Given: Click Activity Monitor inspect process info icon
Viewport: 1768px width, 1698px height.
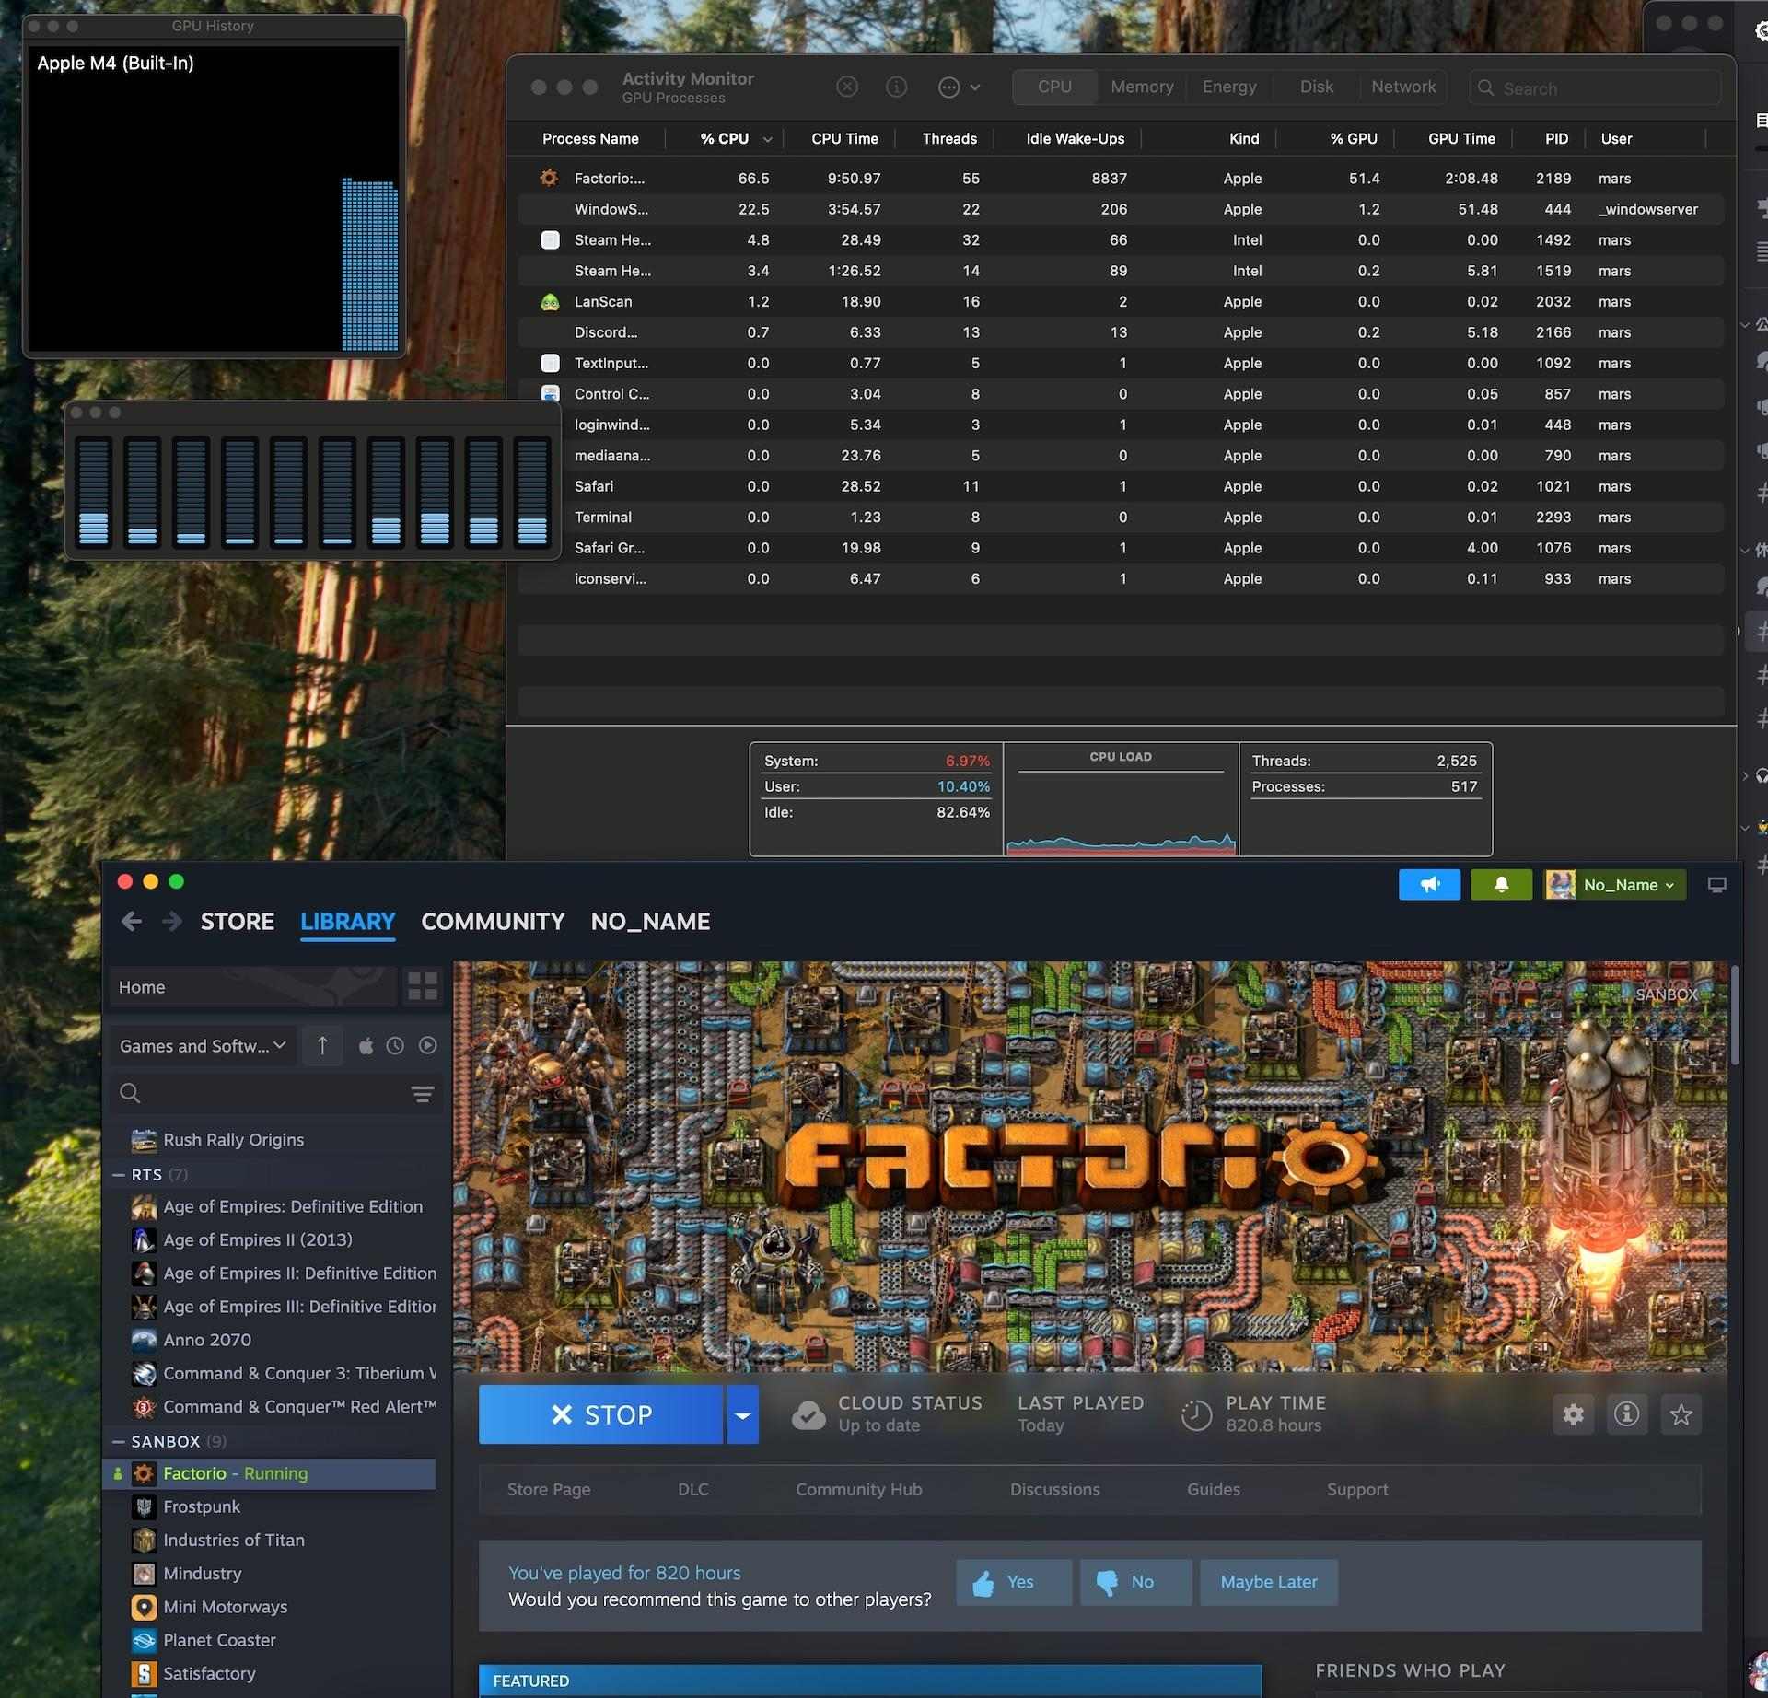Looking at the screenshot, I should [896, 87].
